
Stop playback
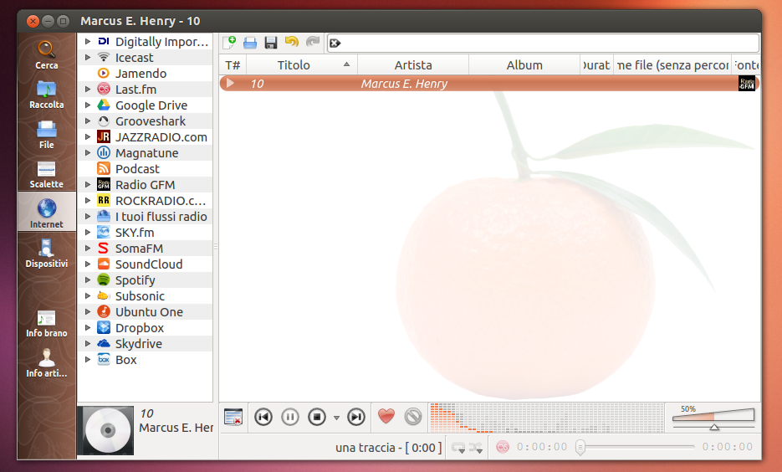pos(317,417)
